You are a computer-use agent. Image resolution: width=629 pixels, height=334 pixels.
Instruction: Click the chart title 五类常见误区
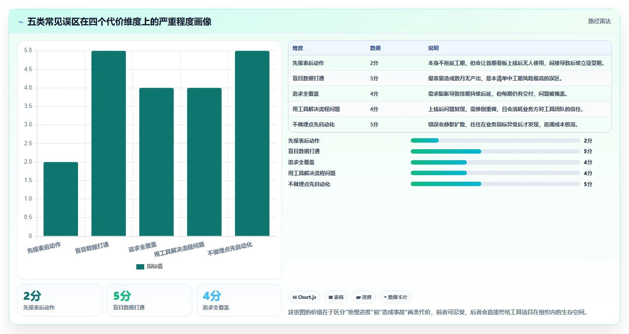click(120, 22)
